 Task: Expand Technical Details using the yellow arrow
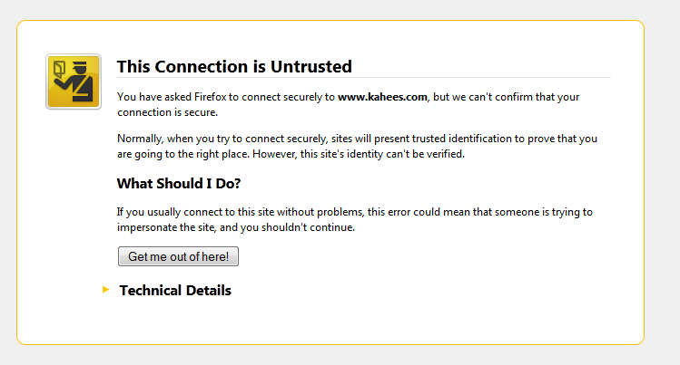click(106, 289)
